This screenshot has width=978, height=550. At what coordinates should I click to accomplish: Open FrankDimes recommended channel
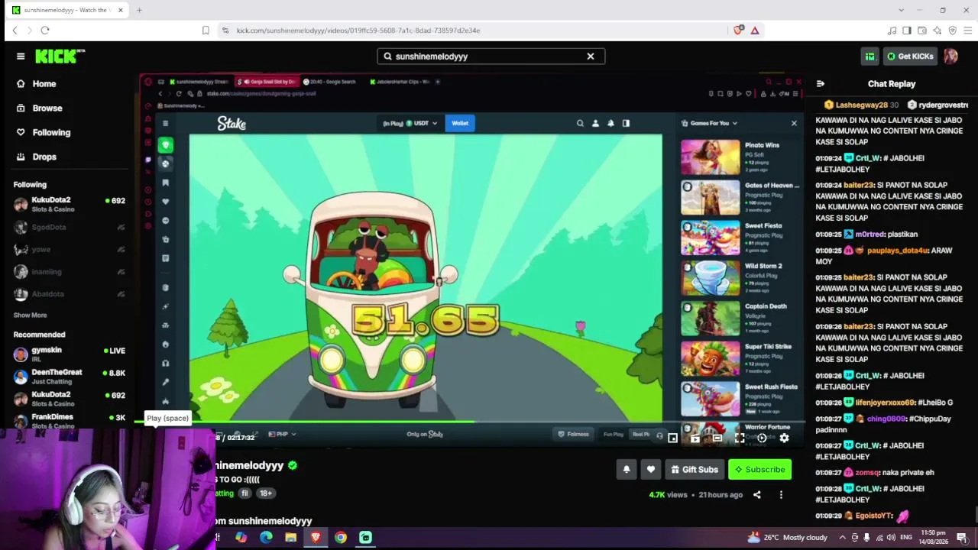tap(69, 421)
